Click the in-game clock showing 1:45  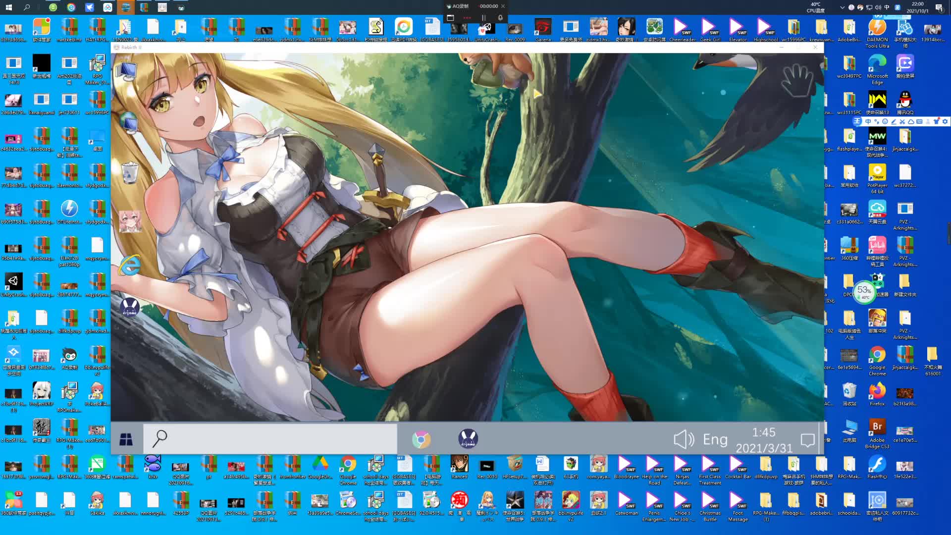tap(764, 432)
